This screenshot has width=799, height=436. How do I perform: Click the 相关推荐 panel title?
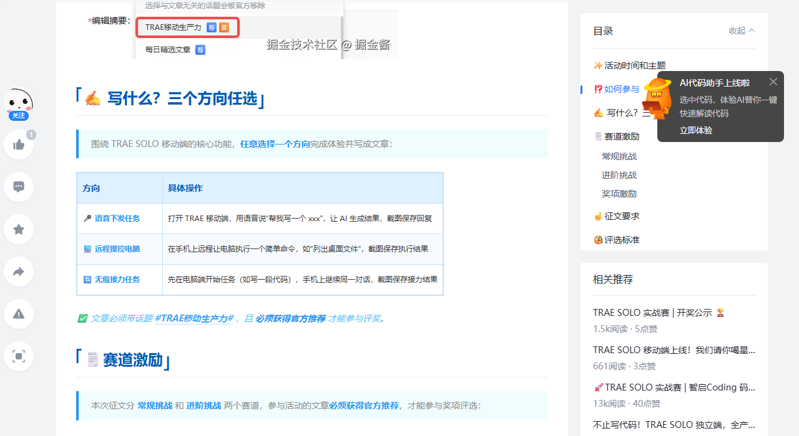click(x=613, y=279)
